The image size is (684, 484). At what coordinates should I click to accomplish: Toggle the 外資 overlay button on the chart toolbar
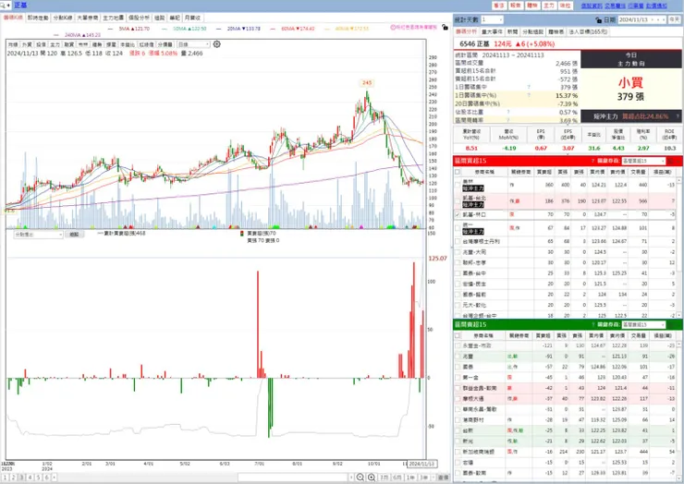27,44
